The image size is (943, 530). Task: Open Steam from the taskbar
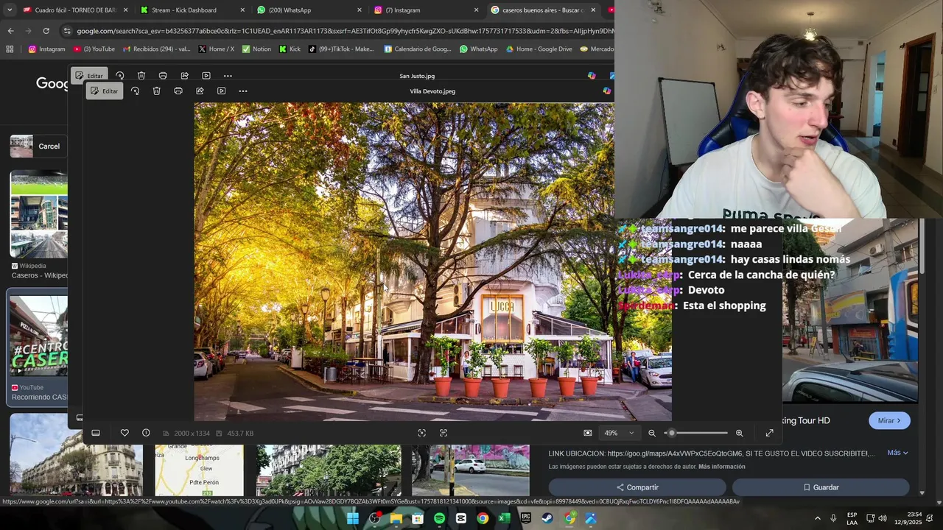click(x=547, y=519)
